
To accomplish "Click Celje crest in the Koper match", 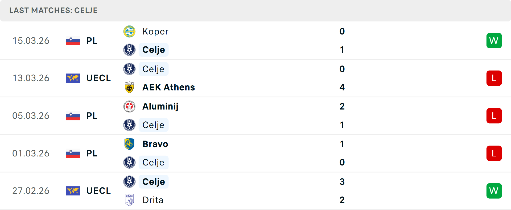I will pyautogui.click(x=129, y=50).
